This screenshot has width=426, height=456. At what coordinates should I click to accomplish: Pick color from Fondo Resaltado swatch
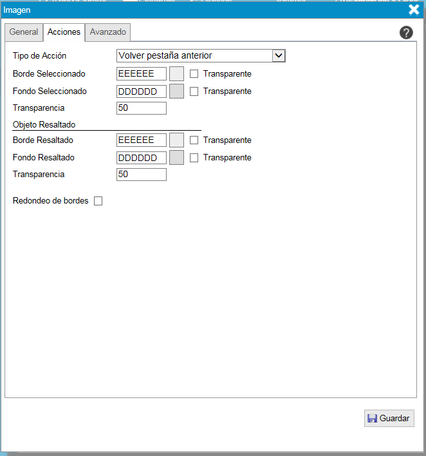point(176,158)
